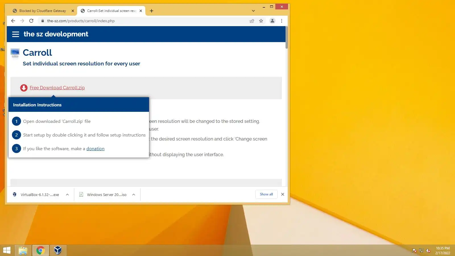Click Show all downloads button
Viewport: 455px width, 256px height.
pyautogui.click(x=266, y=194)
